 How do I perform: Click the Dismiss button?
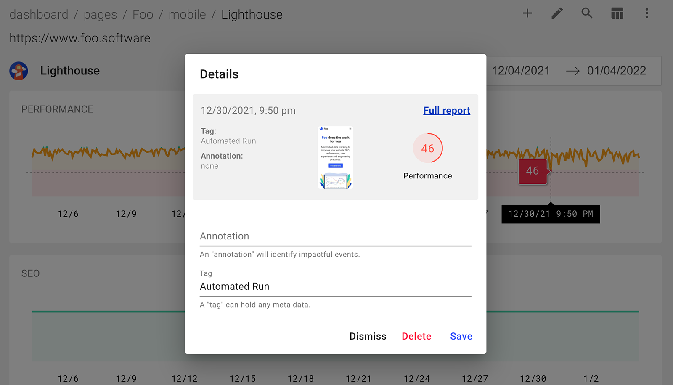[x=368, y=336]
